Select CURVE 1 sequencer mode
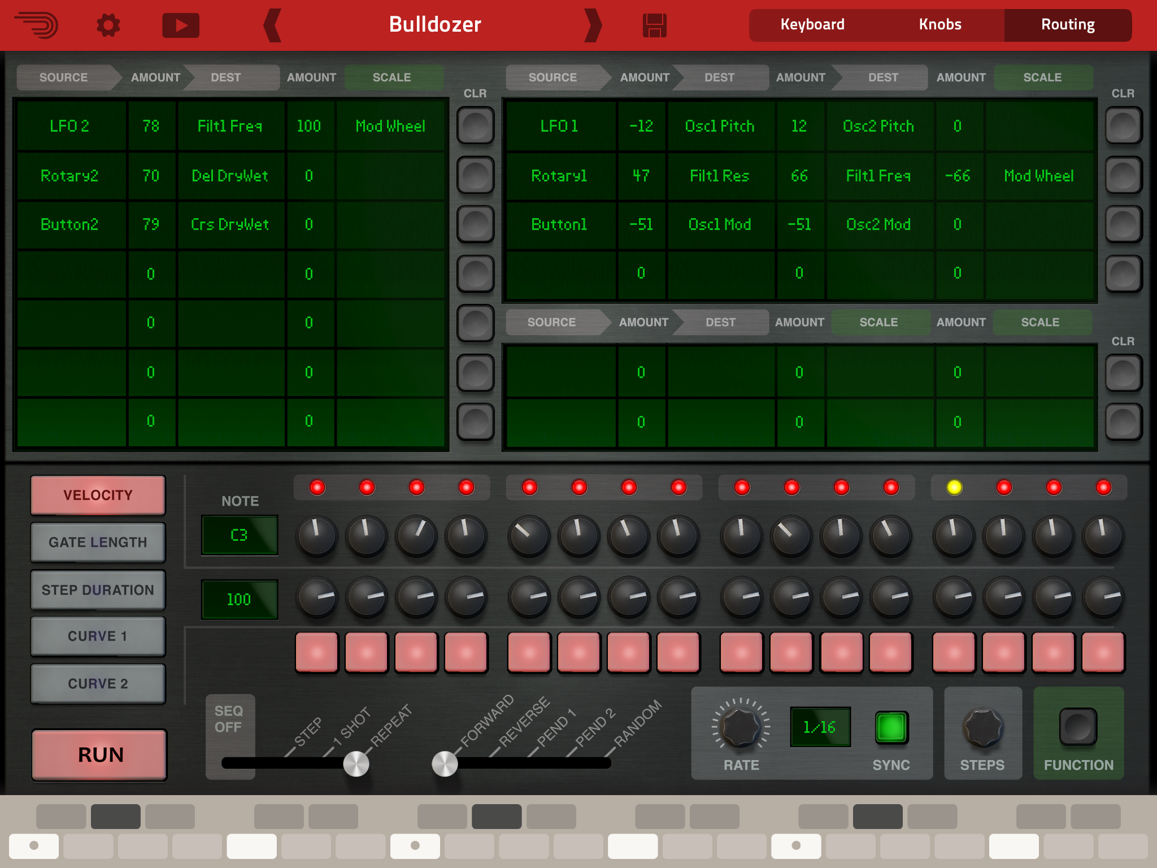Viewport: 1157px width, 868px height. pyautogui.click(x=98, y=636)
